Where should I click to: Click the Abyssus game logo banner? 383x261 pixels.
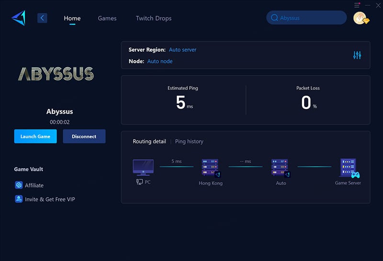[56, 74]
